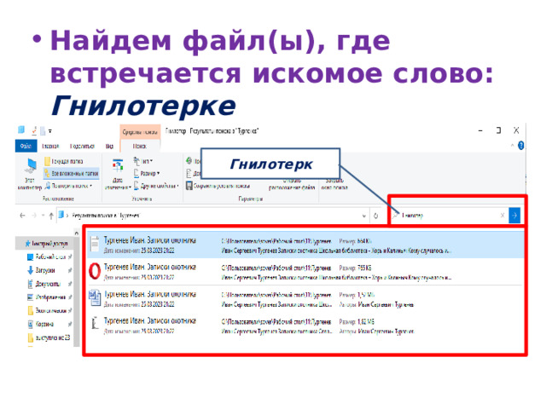The height and width of the screenshot is (409, 546).
Task: Switch to the Главная ribbon tab
Action: tap(50, 146)
